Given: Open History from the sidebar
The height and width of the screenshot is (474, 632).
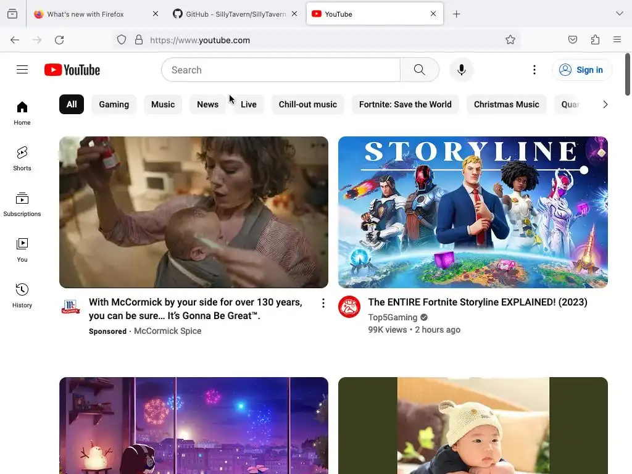Looking at the screenshot, I should (22, 296).
